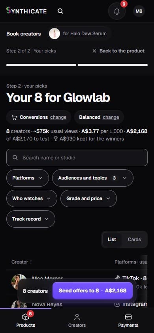
Task: Expand the Platforms filter dropdown
Action: point(28,178)
